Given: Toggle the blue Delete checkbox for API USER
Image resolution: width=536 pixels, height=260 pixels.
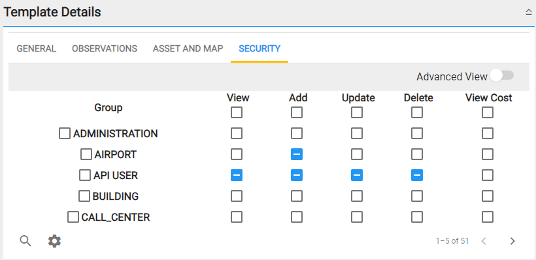Looking at the screenshot, I should point(417,175).
